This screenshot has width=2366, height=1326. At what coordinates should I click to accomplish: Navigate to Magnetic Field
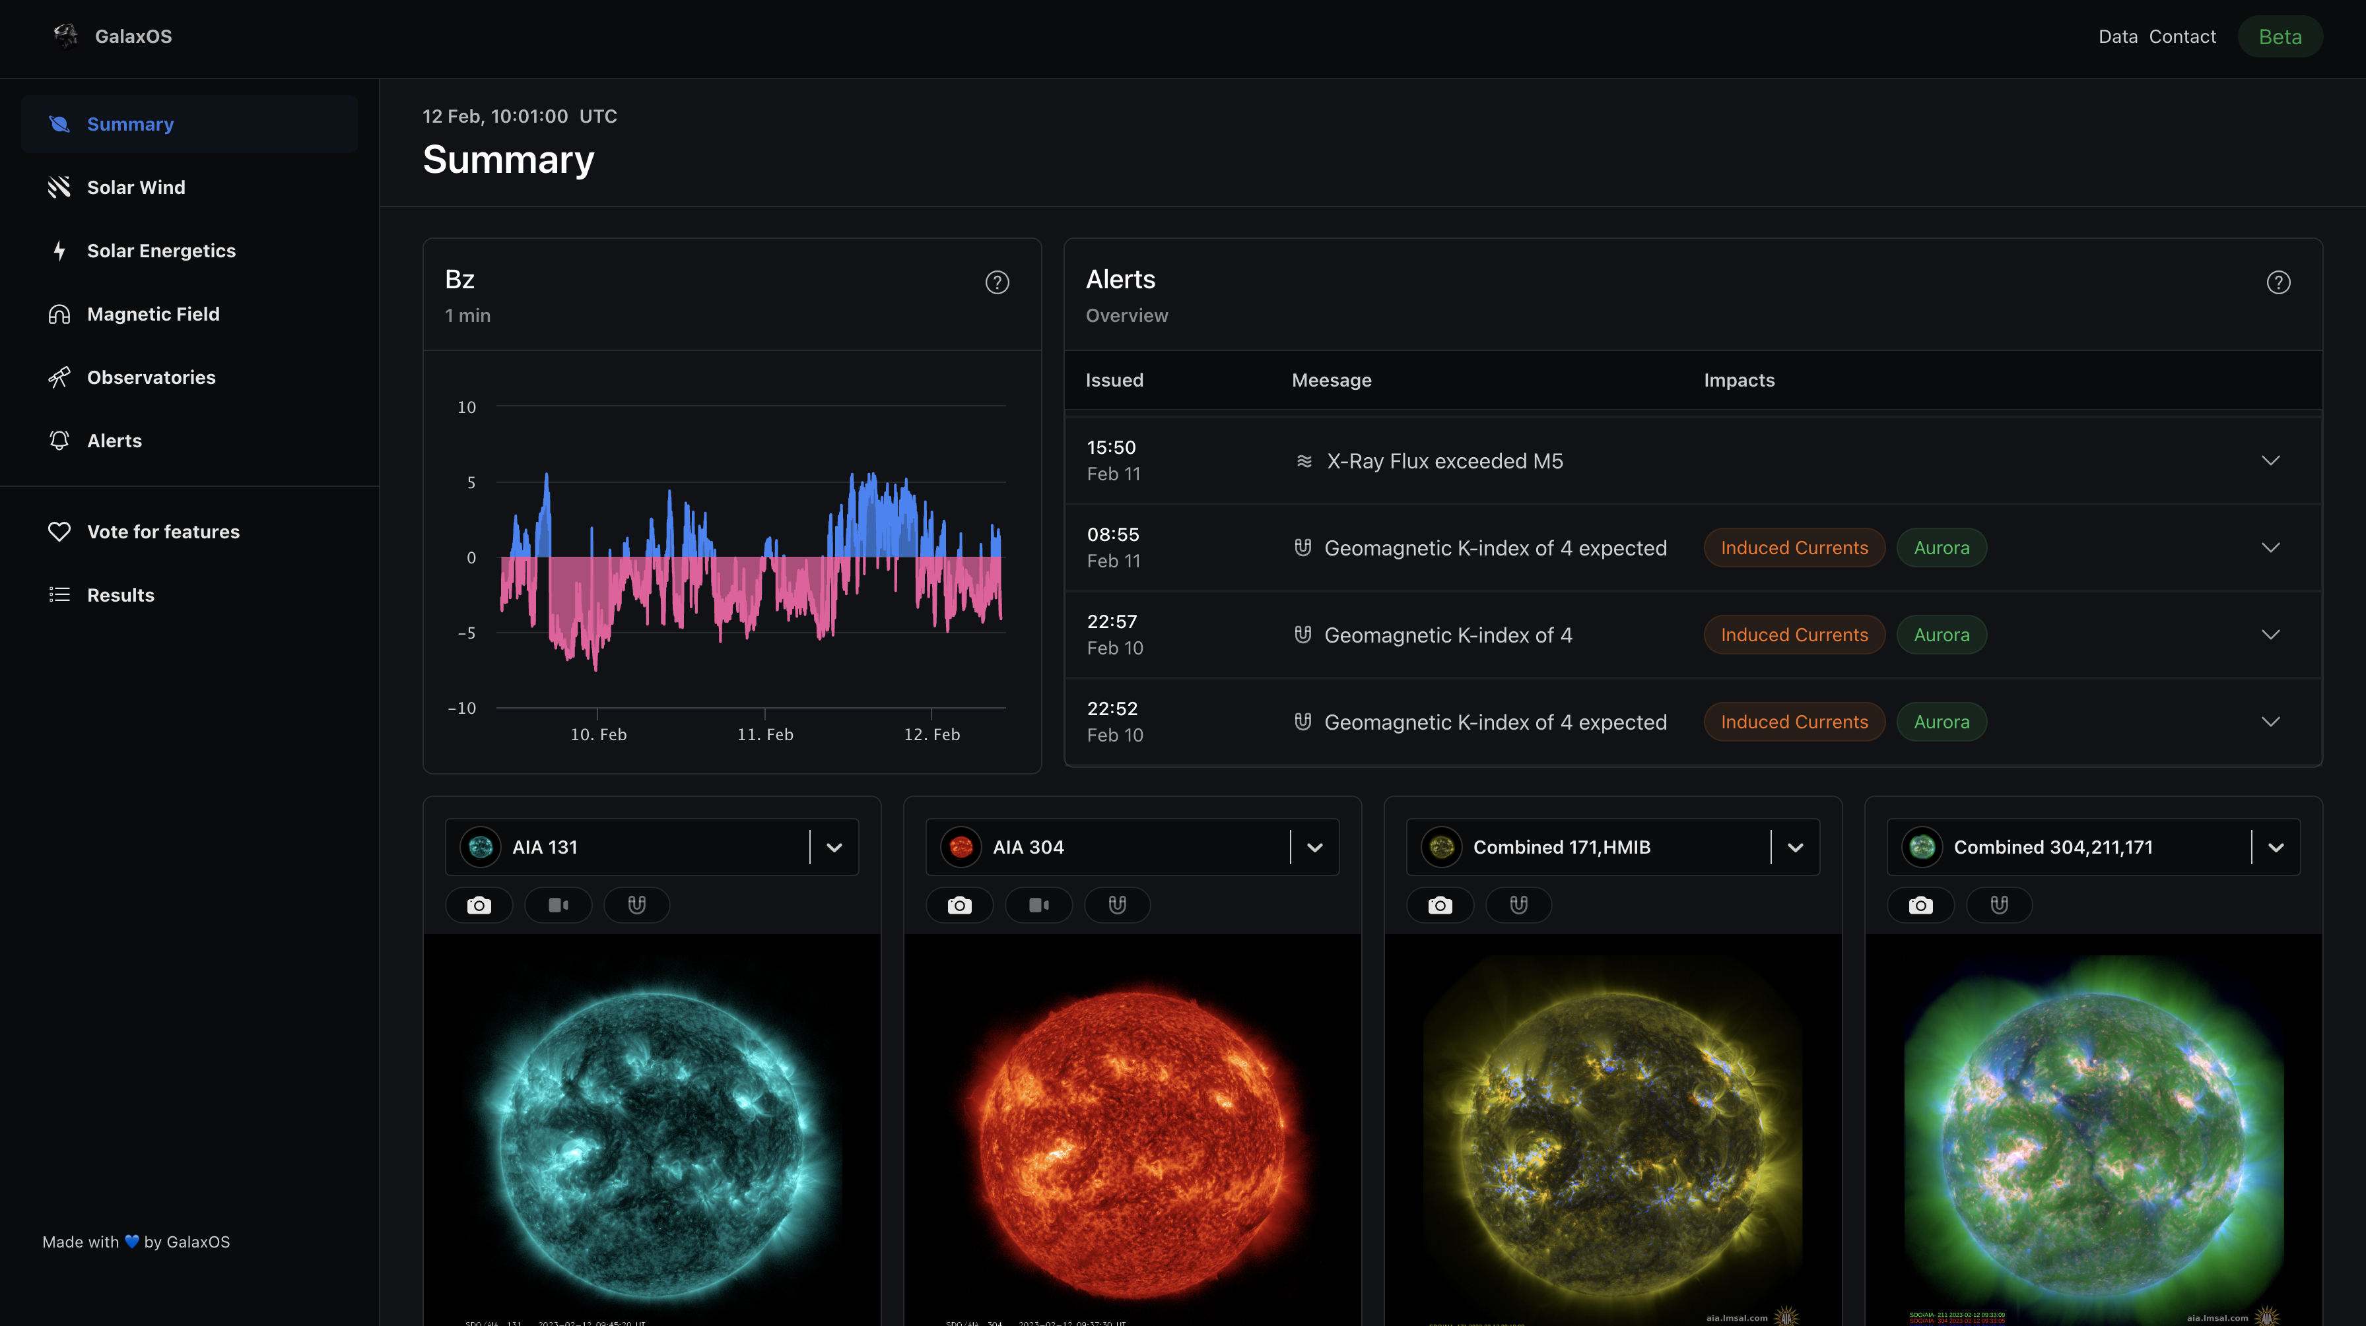pyautogui.click(x=189, y=314)
